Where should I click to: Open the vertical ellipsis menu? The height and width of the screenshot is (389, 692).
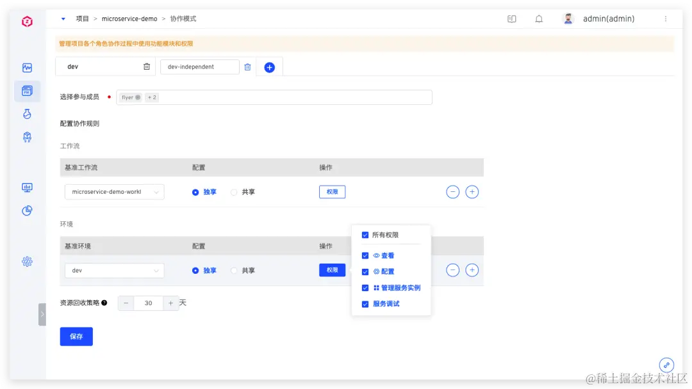(x=666, y=19)
